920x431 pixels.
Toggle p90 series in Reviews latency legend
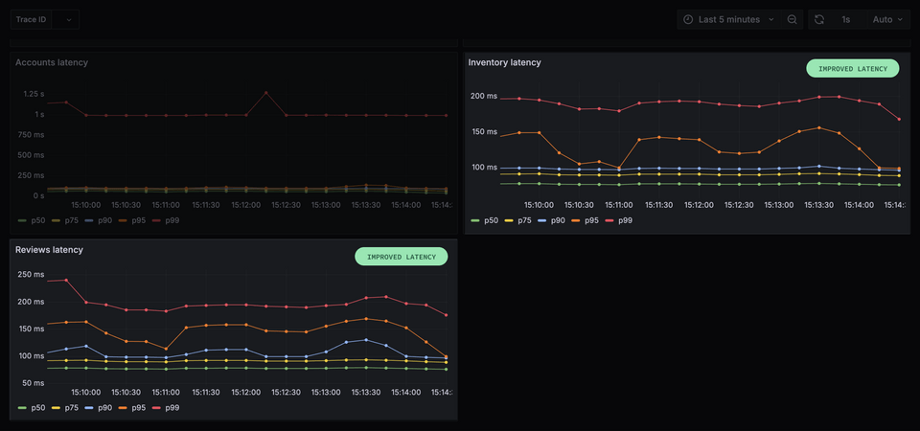pyautogui.click(x=98, y=408)
